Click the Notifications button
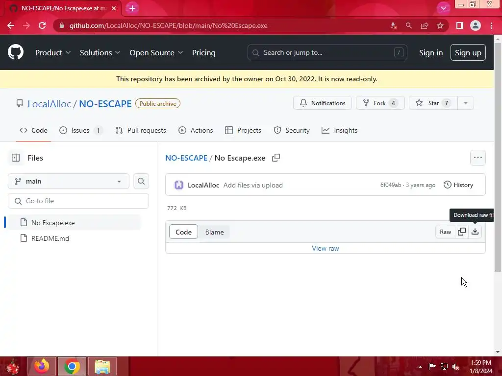 pyautogui.click(x=323, y=103)
